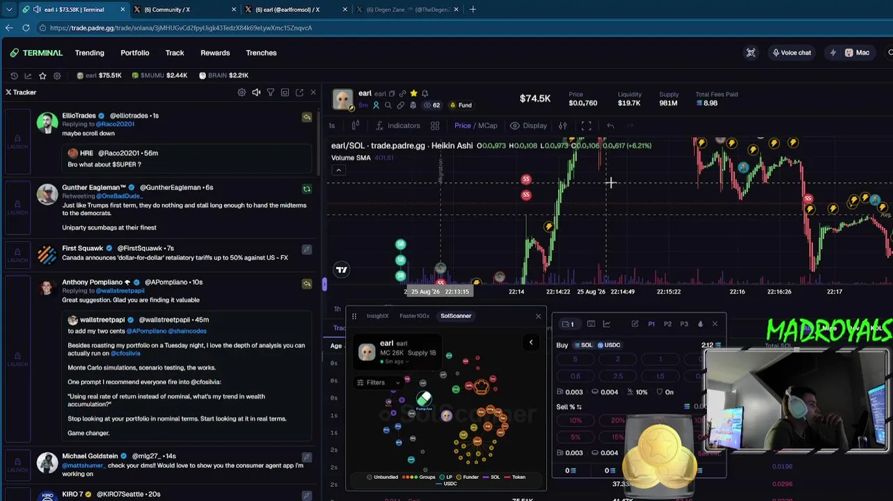Viewport: 893px width, 501px height.
Task: Undo the last chart action
Action: [x=610, y=126]
